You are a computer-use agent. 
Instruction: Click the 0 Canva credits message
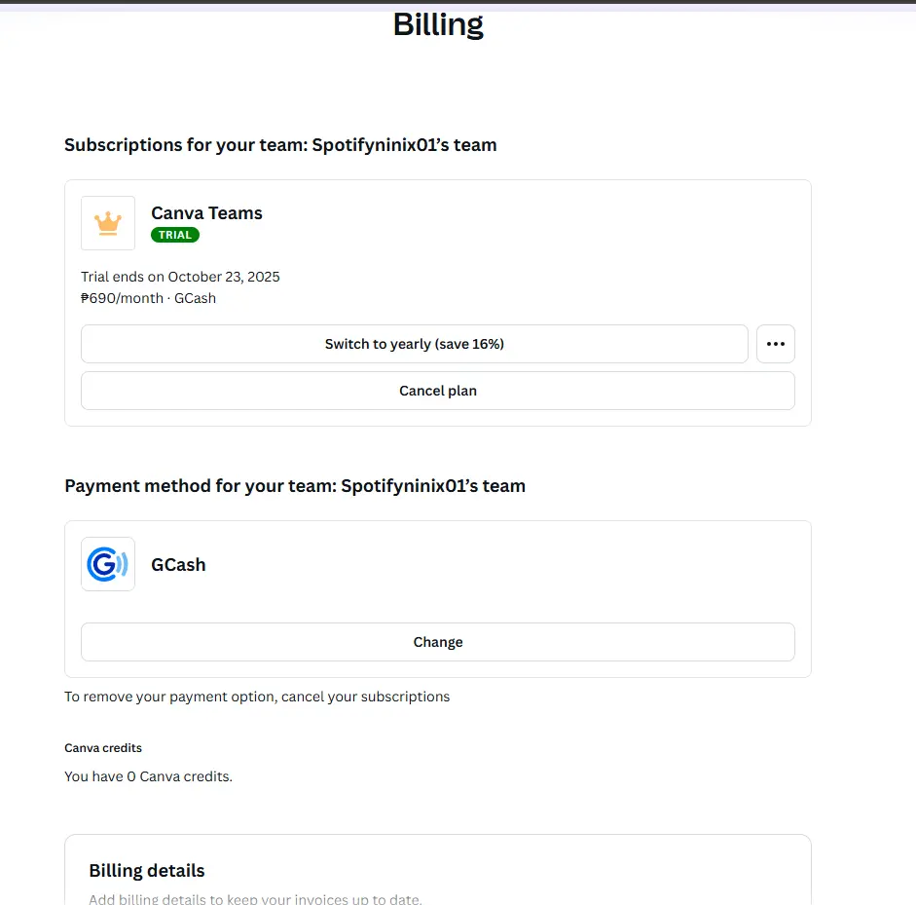click(148, 776)
